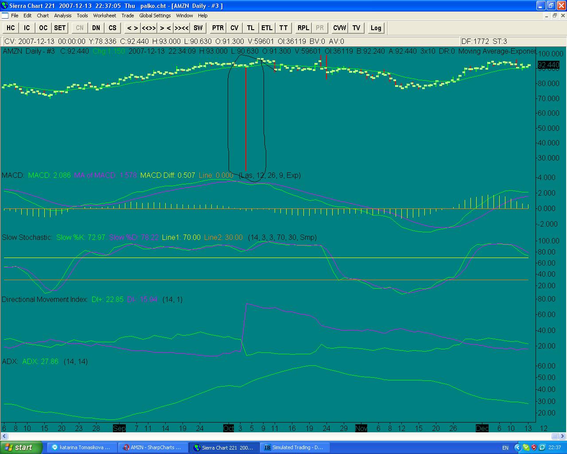The height and width of the screenshot is (454, 567).
Task: Open the Trade menu
Action: [128, 16]
